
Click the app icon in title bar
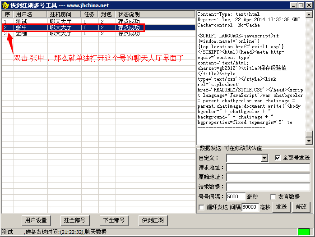pos(5,5)
